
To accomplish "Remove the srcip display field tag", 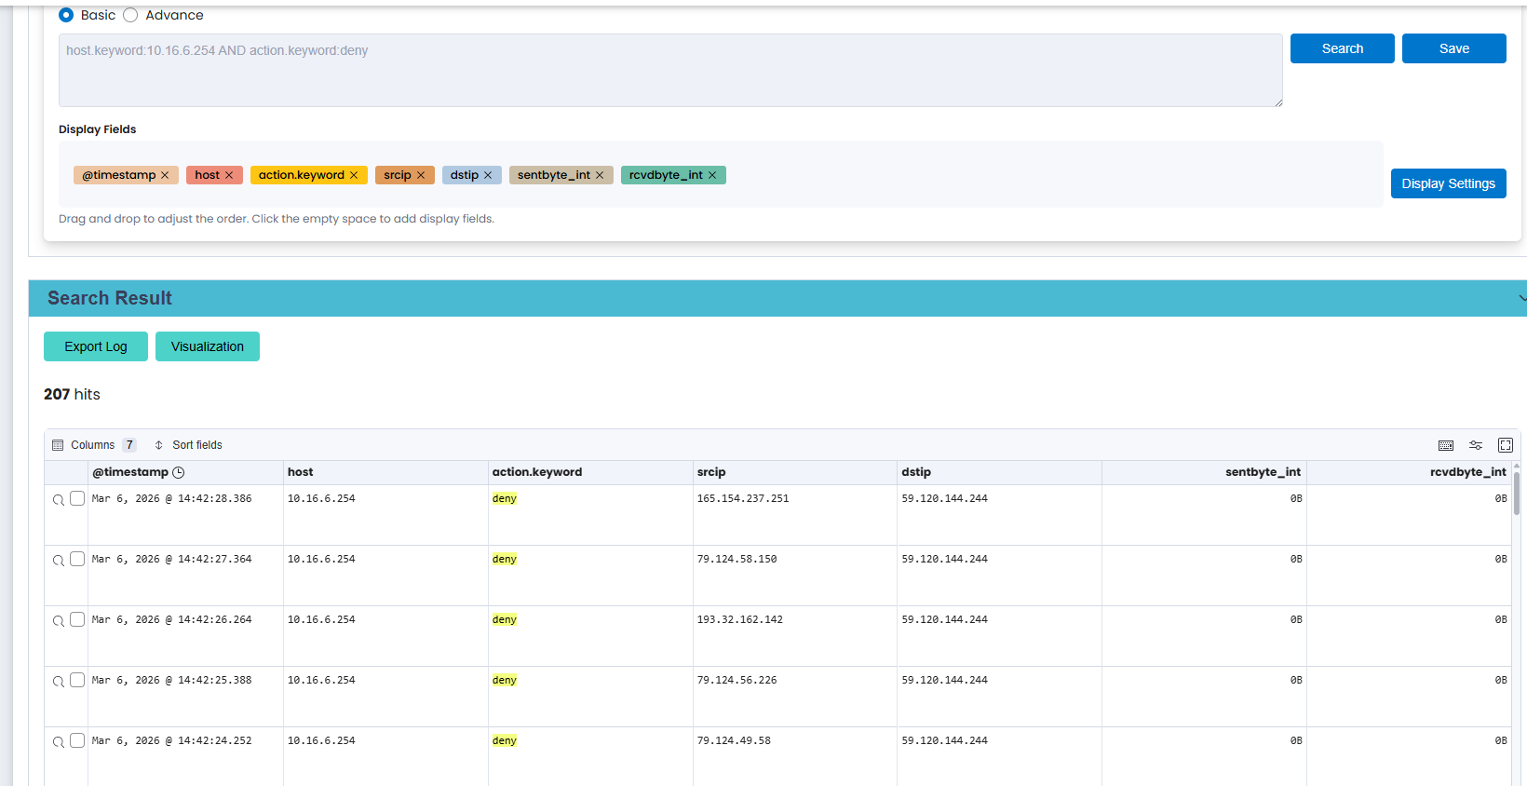I will click(x=421, y=175).
